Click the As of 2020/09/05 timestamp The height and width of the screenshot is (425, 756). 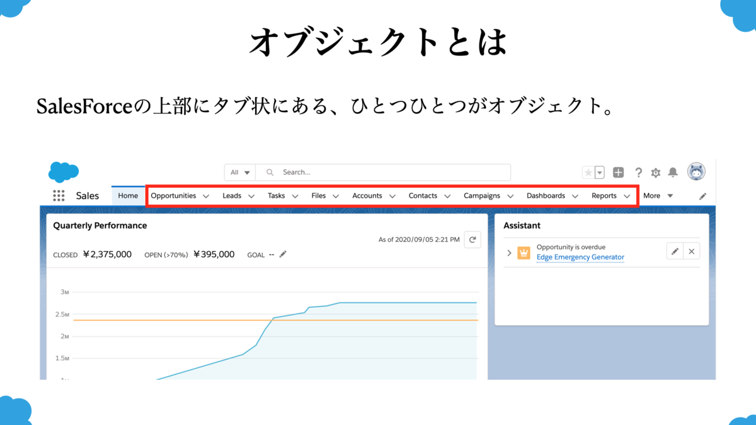point(418,240)
